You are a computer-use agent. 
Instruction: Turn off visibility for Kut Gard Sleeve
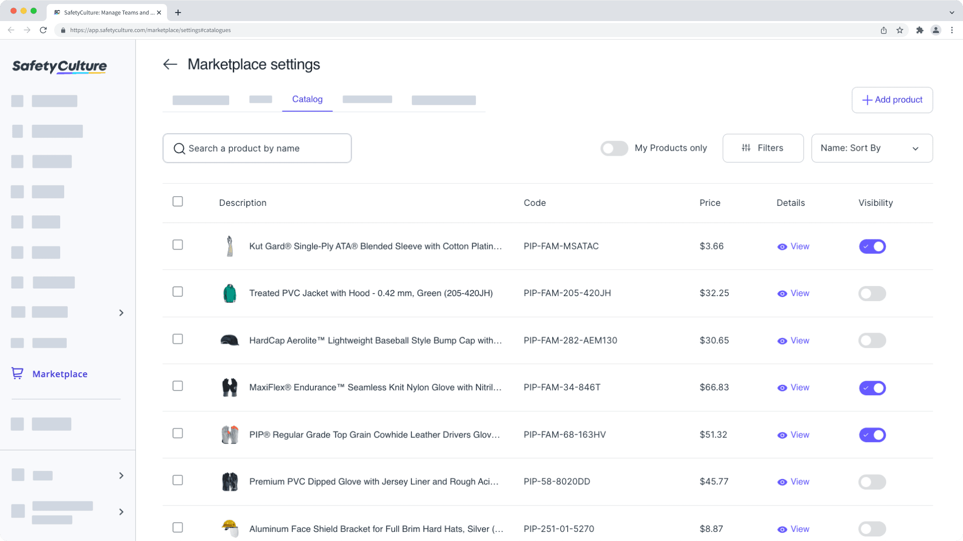pyautogui.click(x=872, y=246)
